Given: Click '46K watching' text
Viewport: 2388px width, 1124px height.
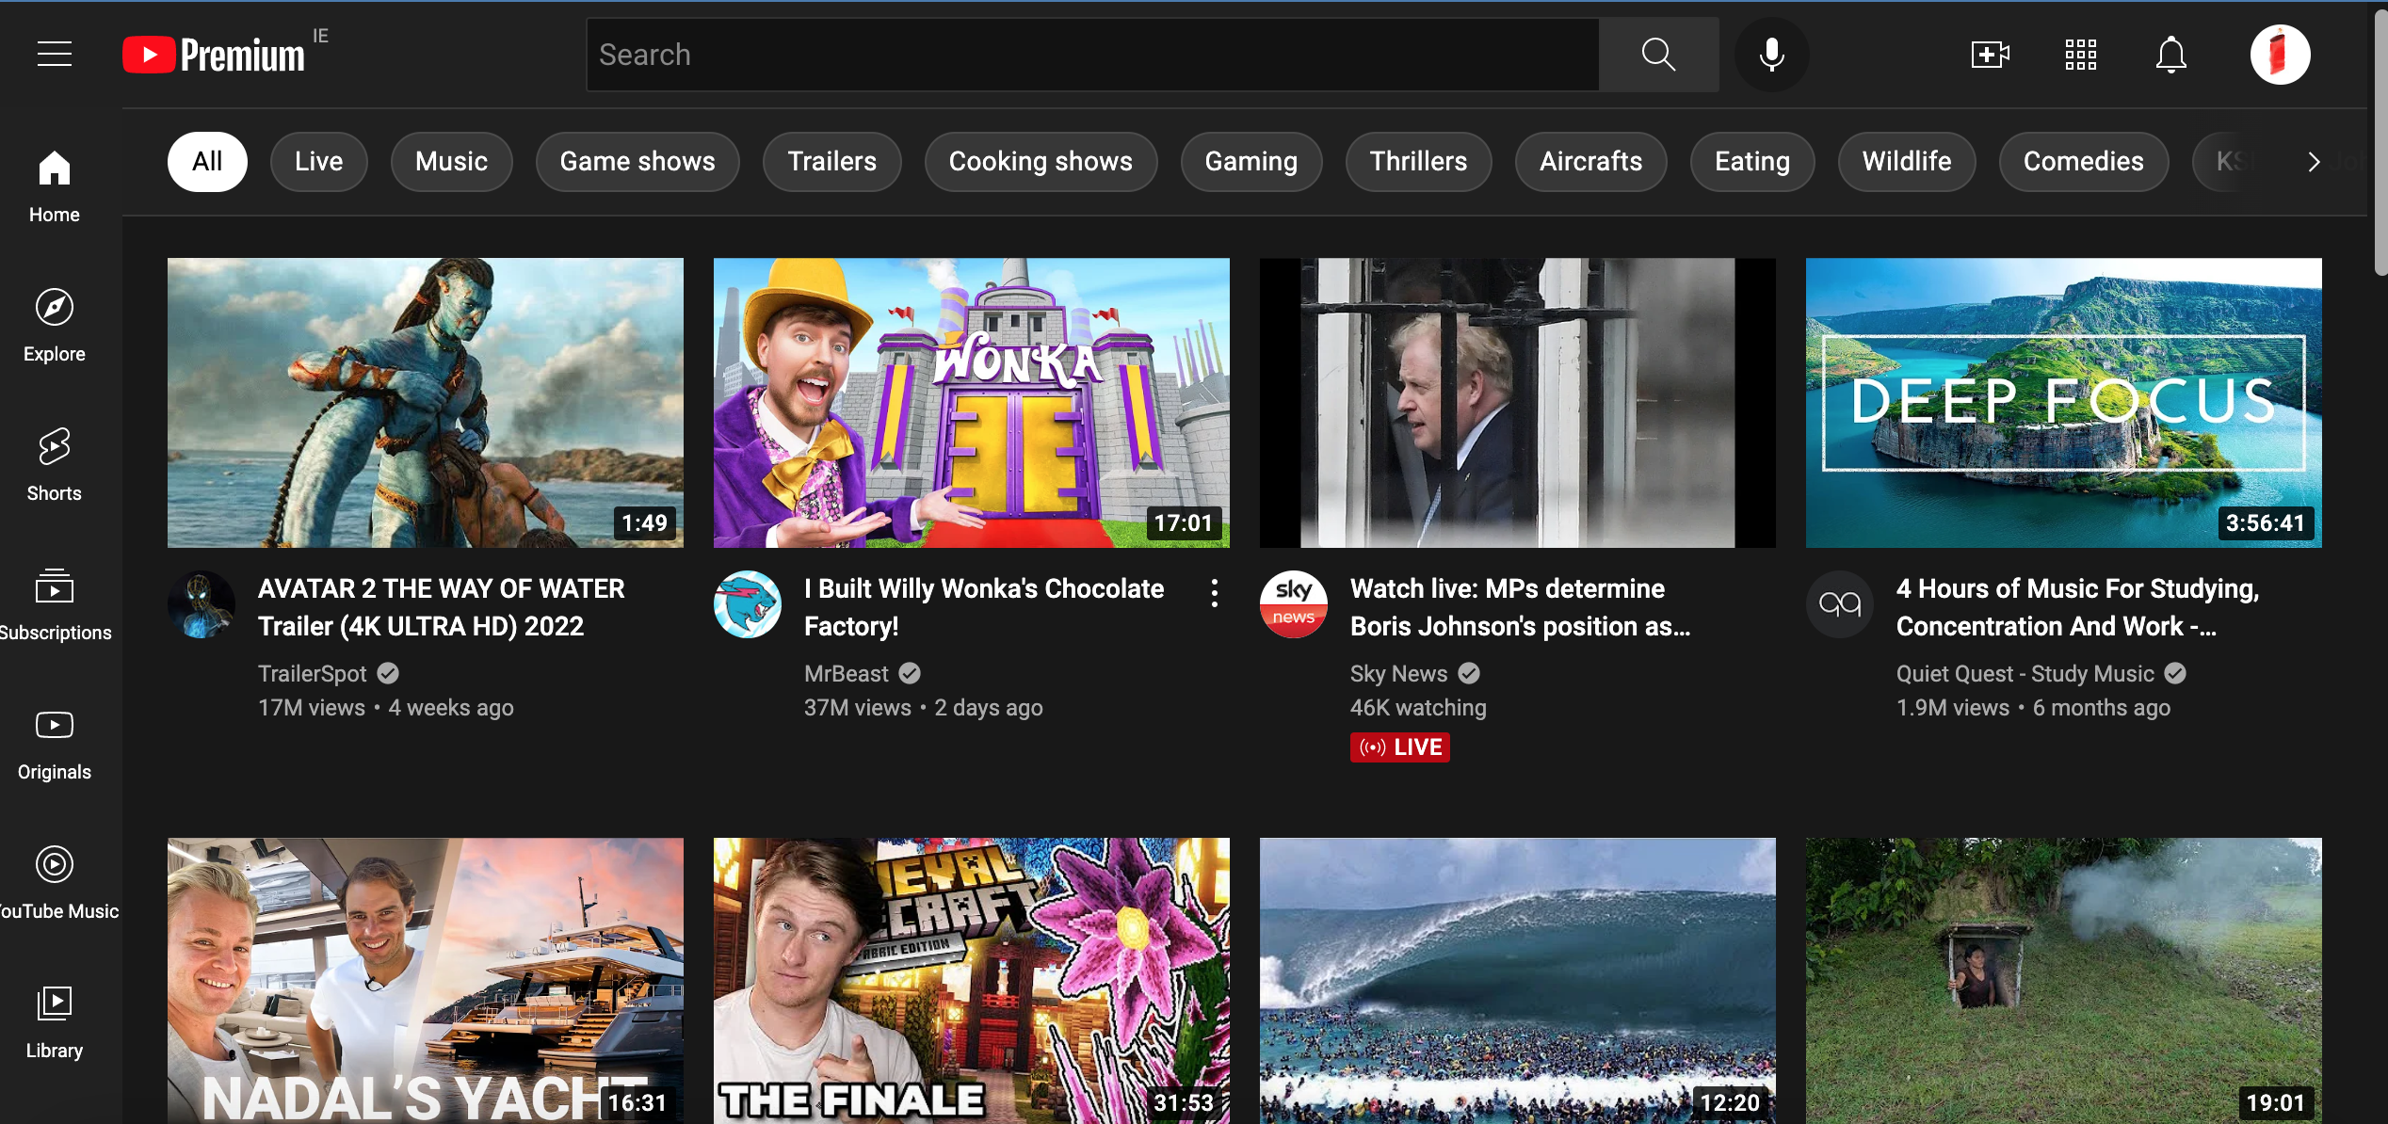Looking at the screenshot, I should [x=1418, y=708].
